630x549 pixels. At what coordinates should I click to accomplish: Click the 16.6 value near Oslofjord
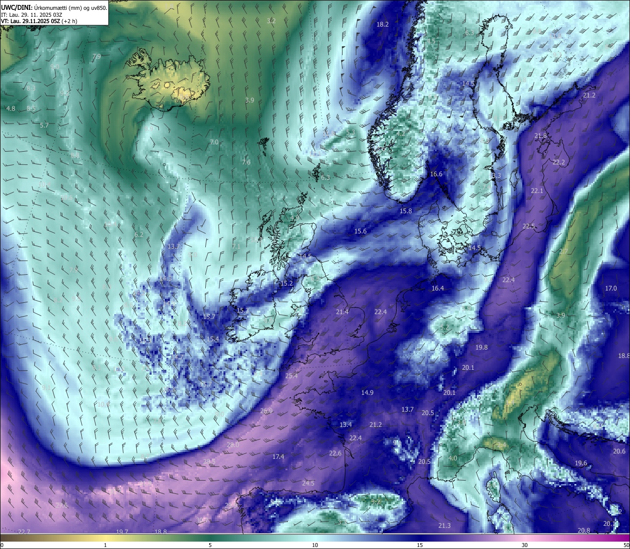[436, 174]
